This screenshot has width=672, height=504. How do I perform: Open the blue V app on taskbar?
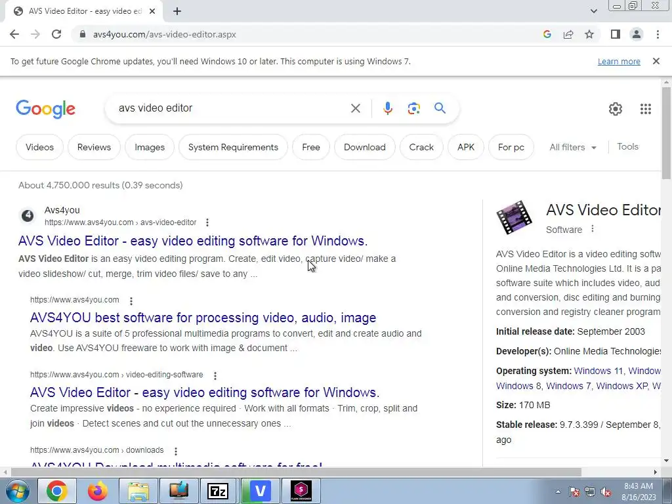click(x=260, y=491)
